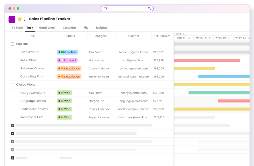Click inside the top search field
Image resolution: width=254 pixels, height=166 pixels.
tap(127, 8)
